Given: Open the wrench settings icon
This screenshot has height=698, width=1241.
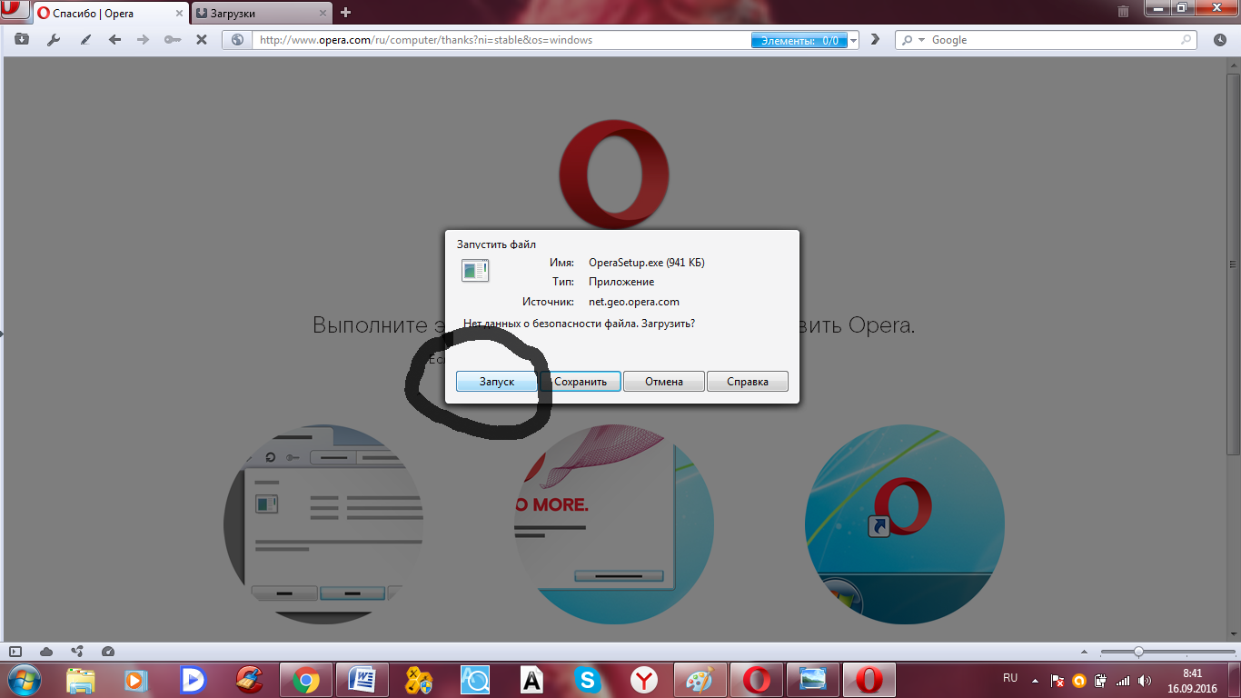Looking at the screenshot, I should (x=53, y=40).
